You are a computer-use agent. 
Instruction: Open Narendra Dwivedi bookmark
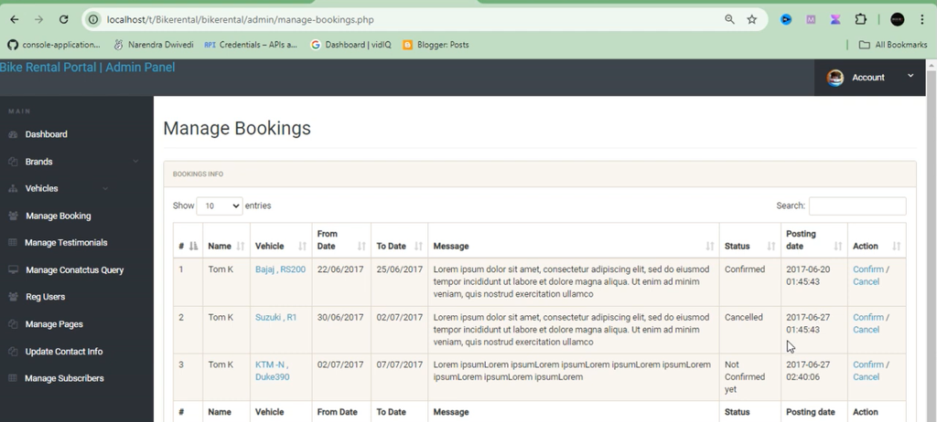point(154,45)
